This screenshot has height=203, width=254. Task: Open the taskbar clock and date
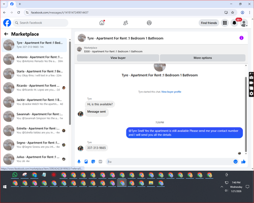point(236,187)
